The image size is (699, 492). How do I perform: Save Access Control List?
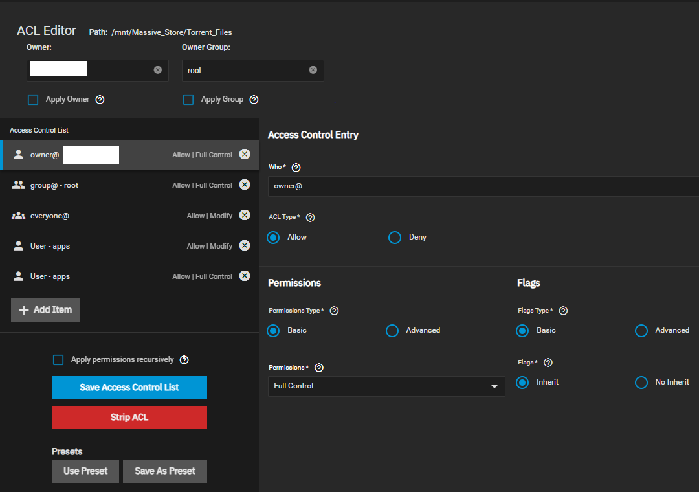pos(129,388)
